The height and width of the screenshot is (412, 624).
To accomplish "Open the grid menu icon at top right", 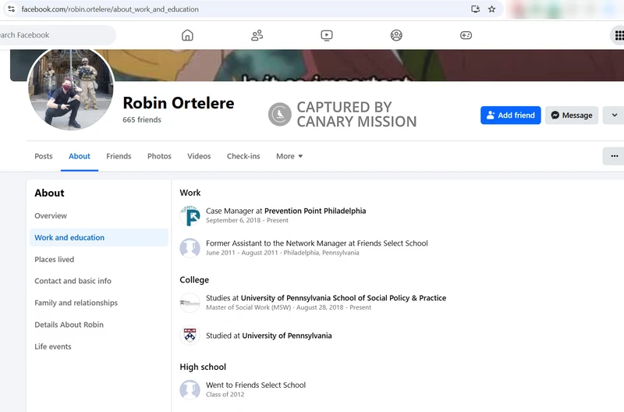I will (619, 35).
